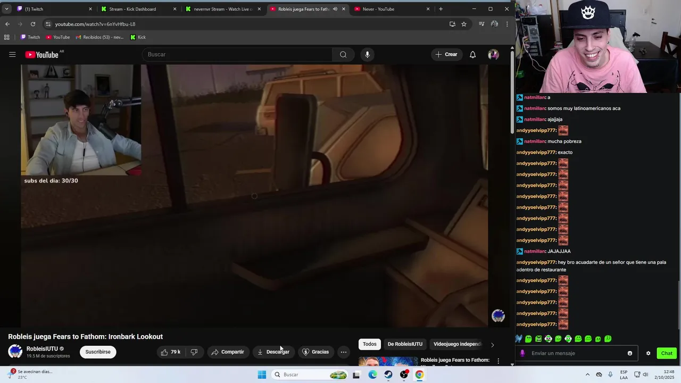Open options for the suggested video
The height and width of the screenshot is (383, 681).
point(498,361)
